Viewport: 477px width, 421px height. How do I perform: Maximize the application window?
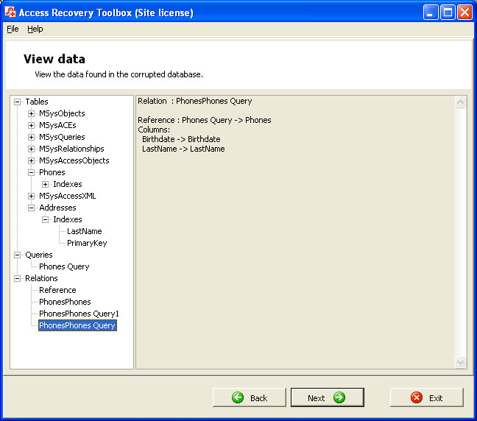tap(448, 13)
